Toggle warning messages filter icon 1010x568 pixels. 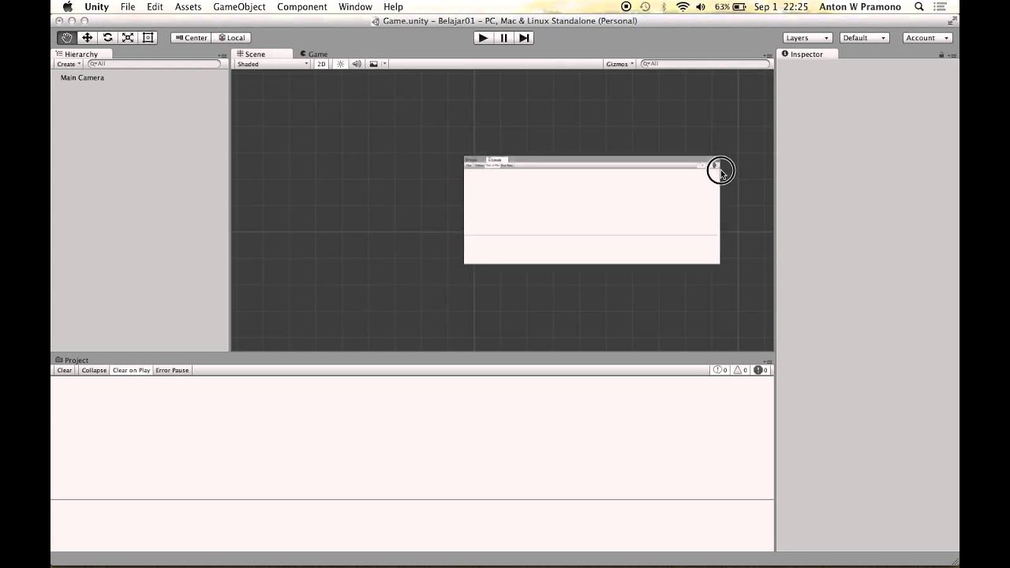click(x=740, y=370)
